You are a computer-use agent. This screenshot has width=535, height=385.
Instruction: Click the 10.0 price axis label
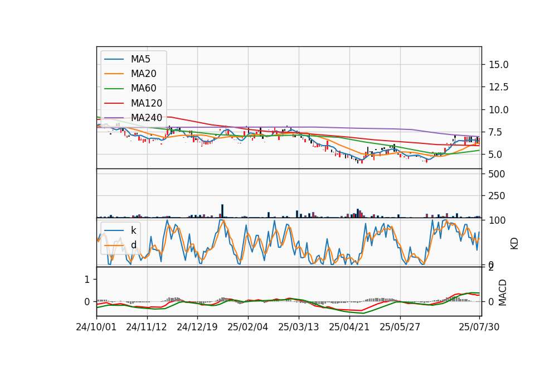click(498, 110)
